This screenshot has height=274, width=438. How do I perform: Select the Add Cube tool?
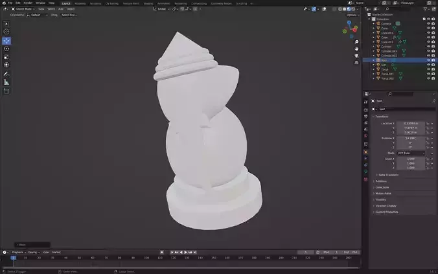coord(6,91)
